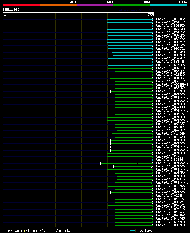Select hit label UniRef100_Q29BN4

[x=170, y=196]
